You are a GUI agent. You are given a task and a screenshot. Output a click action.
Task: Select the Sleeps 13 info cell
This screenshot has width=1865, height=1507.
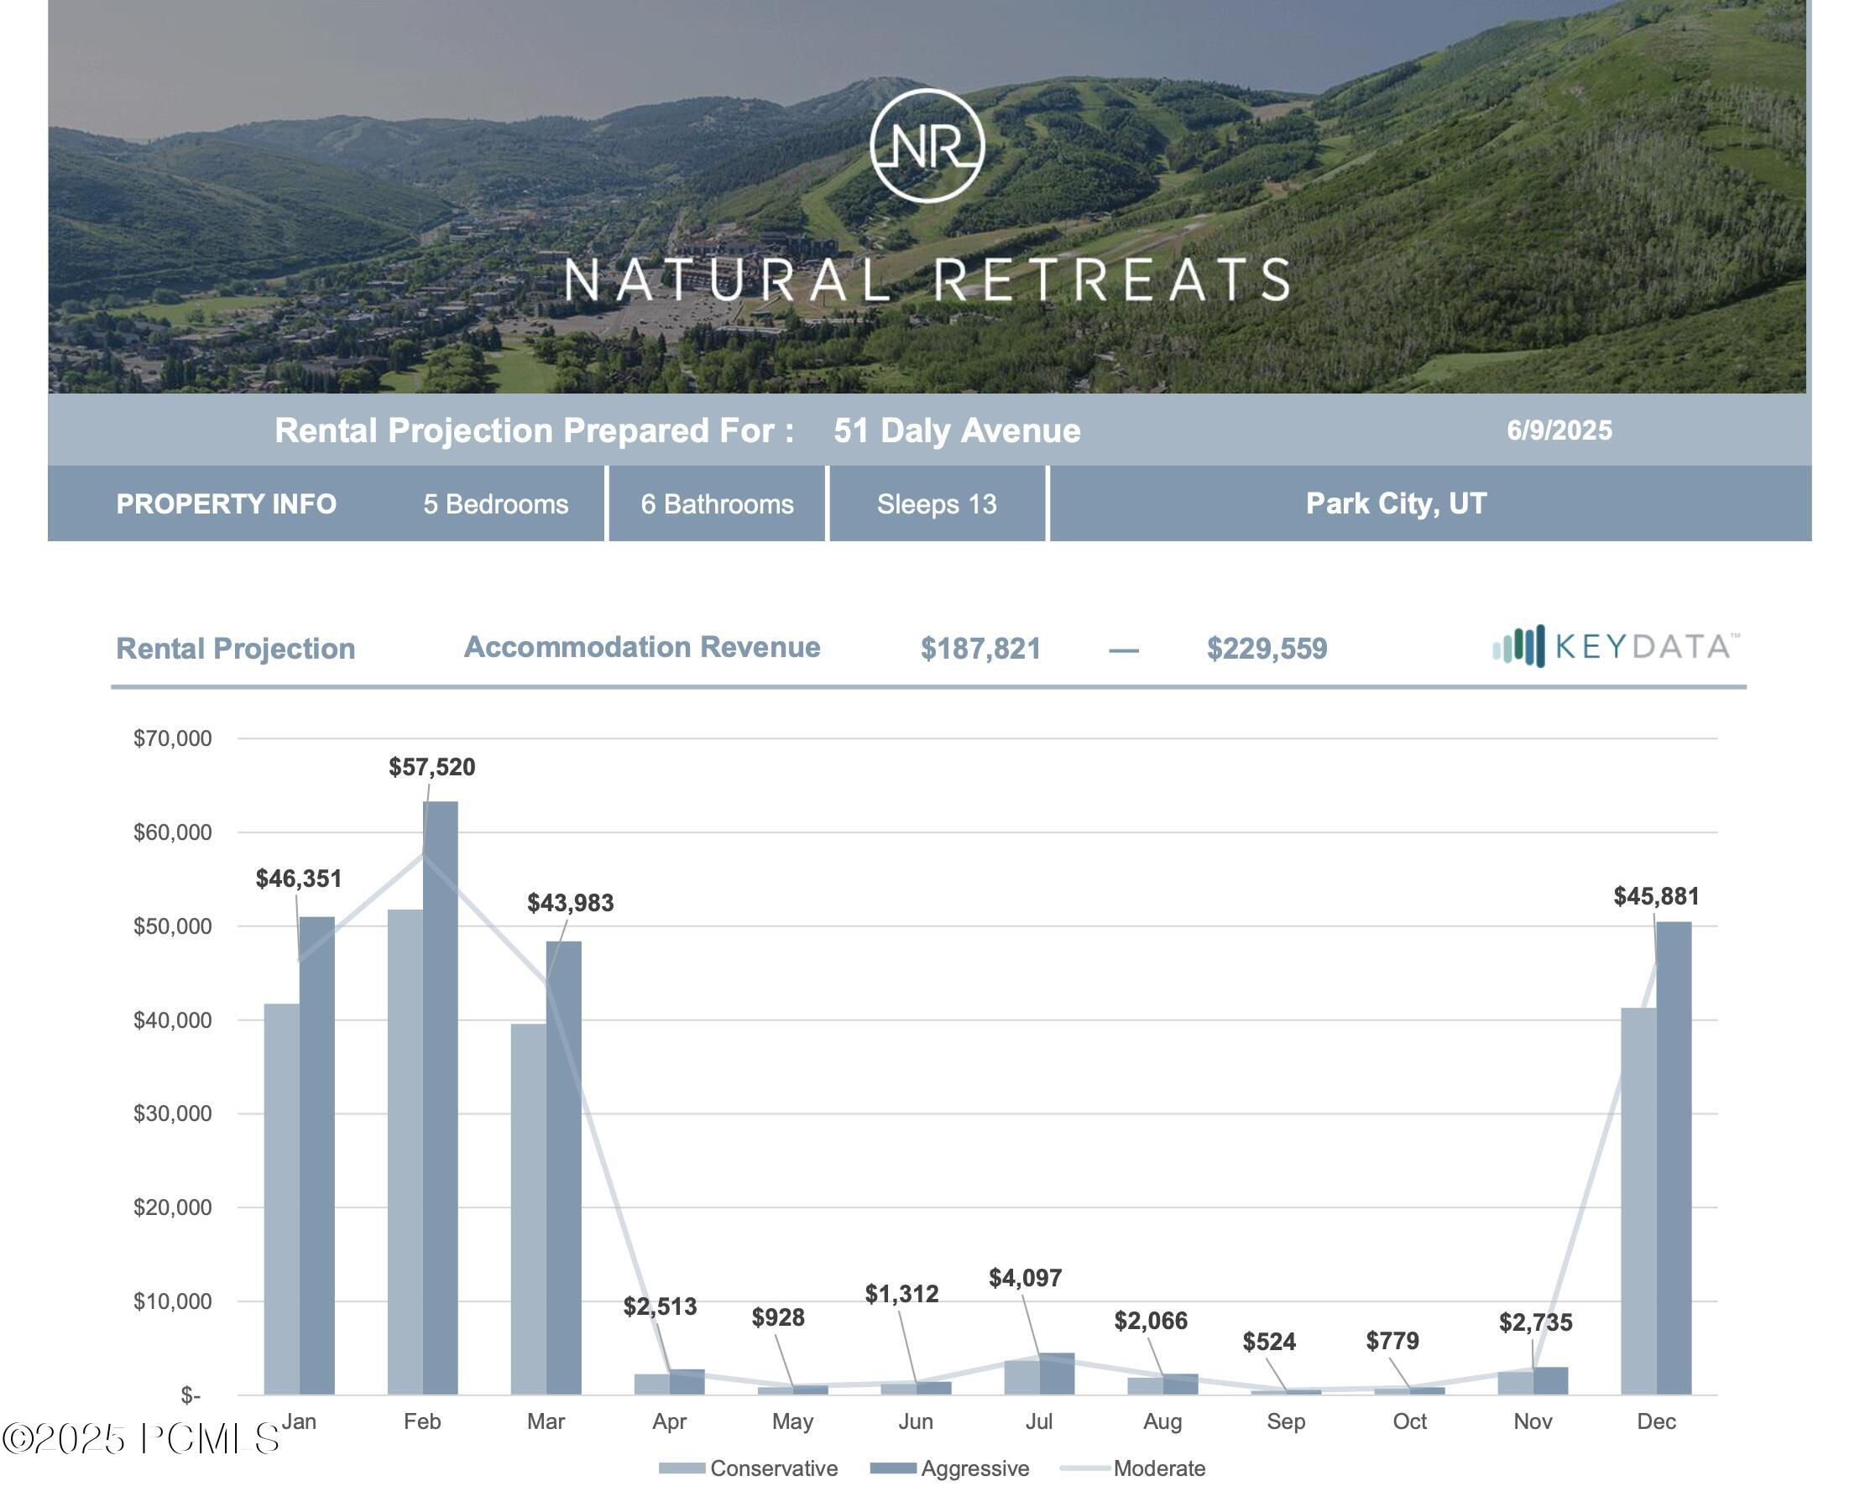click(x=937, y=503)
